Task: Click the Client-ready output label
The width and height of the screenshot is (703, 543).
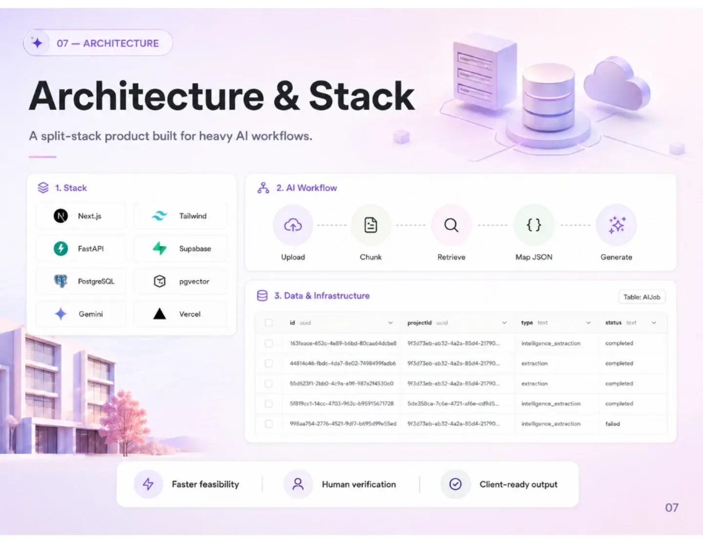Action: pyautogui.click(x=518, y=484)
